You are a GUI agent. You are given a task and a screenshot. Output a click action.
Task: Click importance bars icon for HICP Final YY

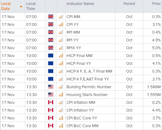pyautogui.click(x=61, y=63)
